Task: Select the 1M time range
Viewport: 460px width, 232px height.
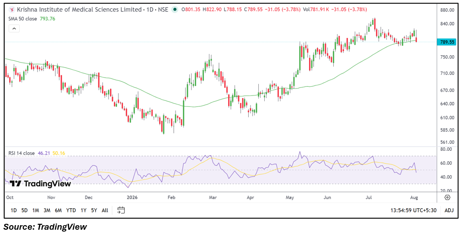Action: (36, 211)
